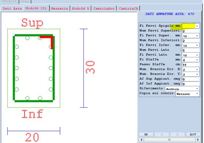Image resolution: width=204 pixels, height=143 pixels.
Task: Open Num. Braccia Dir. X dropdown
Action: pos(197,69)
